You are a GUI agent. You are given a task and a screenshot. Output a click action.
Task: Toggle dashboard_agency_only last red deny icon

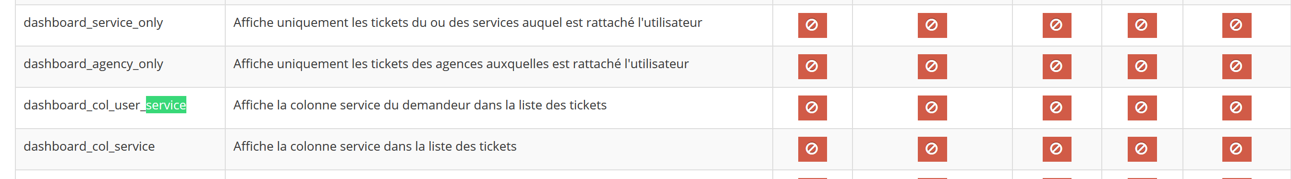1236,66
